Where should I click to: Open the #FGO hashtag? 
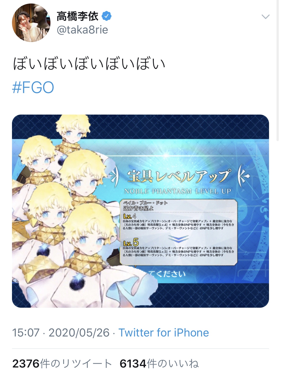tap(33, 88)
